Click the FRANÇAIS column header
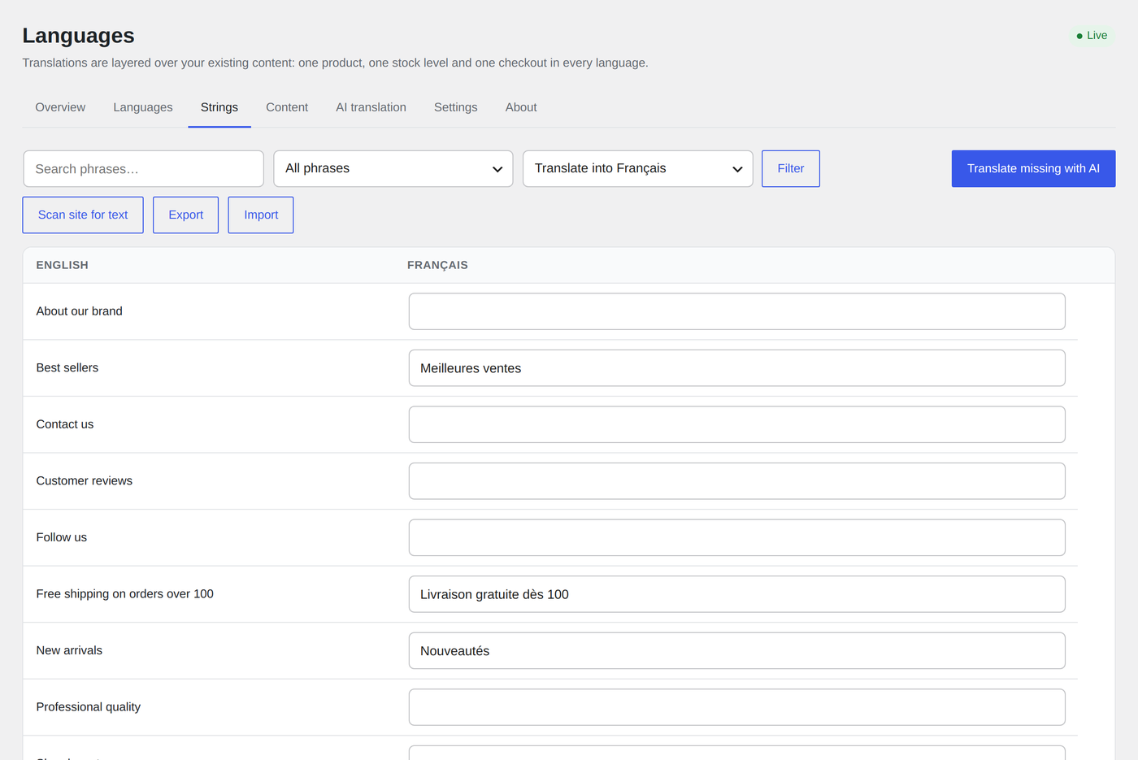The image size is (1138, 760). click(437, 265)
